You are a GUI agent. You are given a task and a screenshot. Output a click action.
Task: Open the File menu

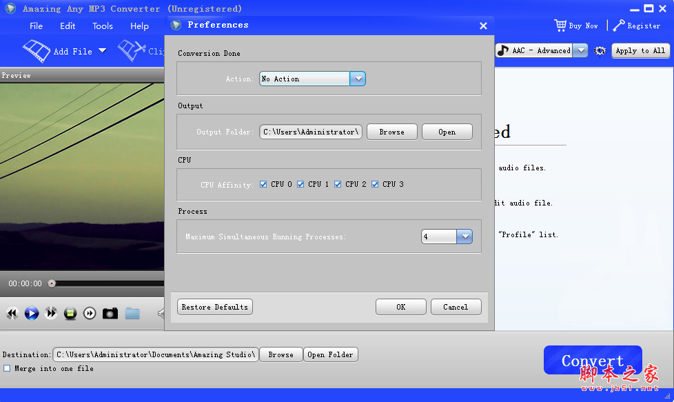point(36,26)
